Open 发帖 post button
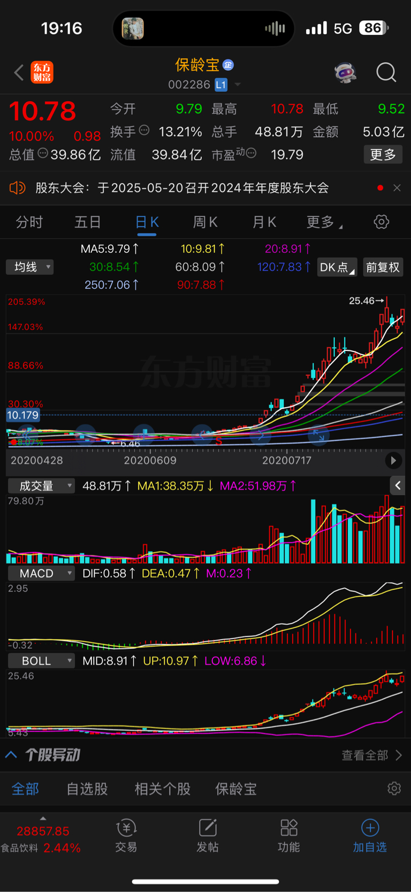The image size is (411, 892). 208,835
